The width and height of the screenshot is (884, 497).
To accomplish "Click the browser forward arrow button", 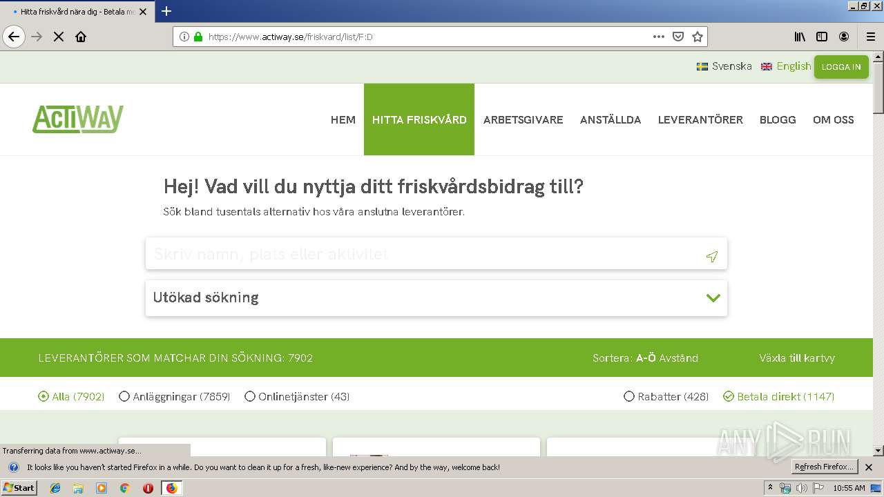I will pyautogui.click(x=37, y=37).
